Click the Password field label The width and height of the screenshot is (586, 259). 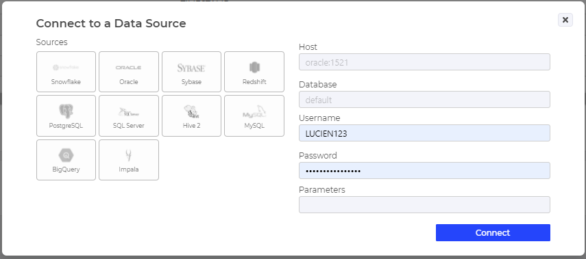click(317, 155)
